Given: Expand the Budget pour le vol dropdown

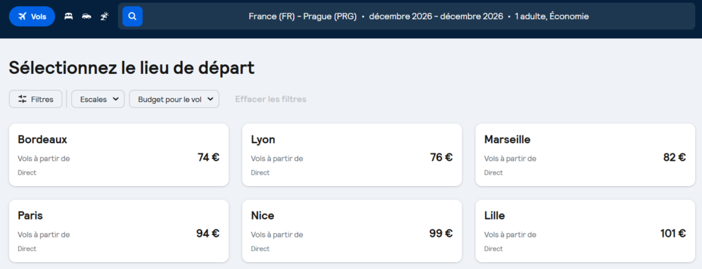Looking at the screenshot, I should coord(174,99).
